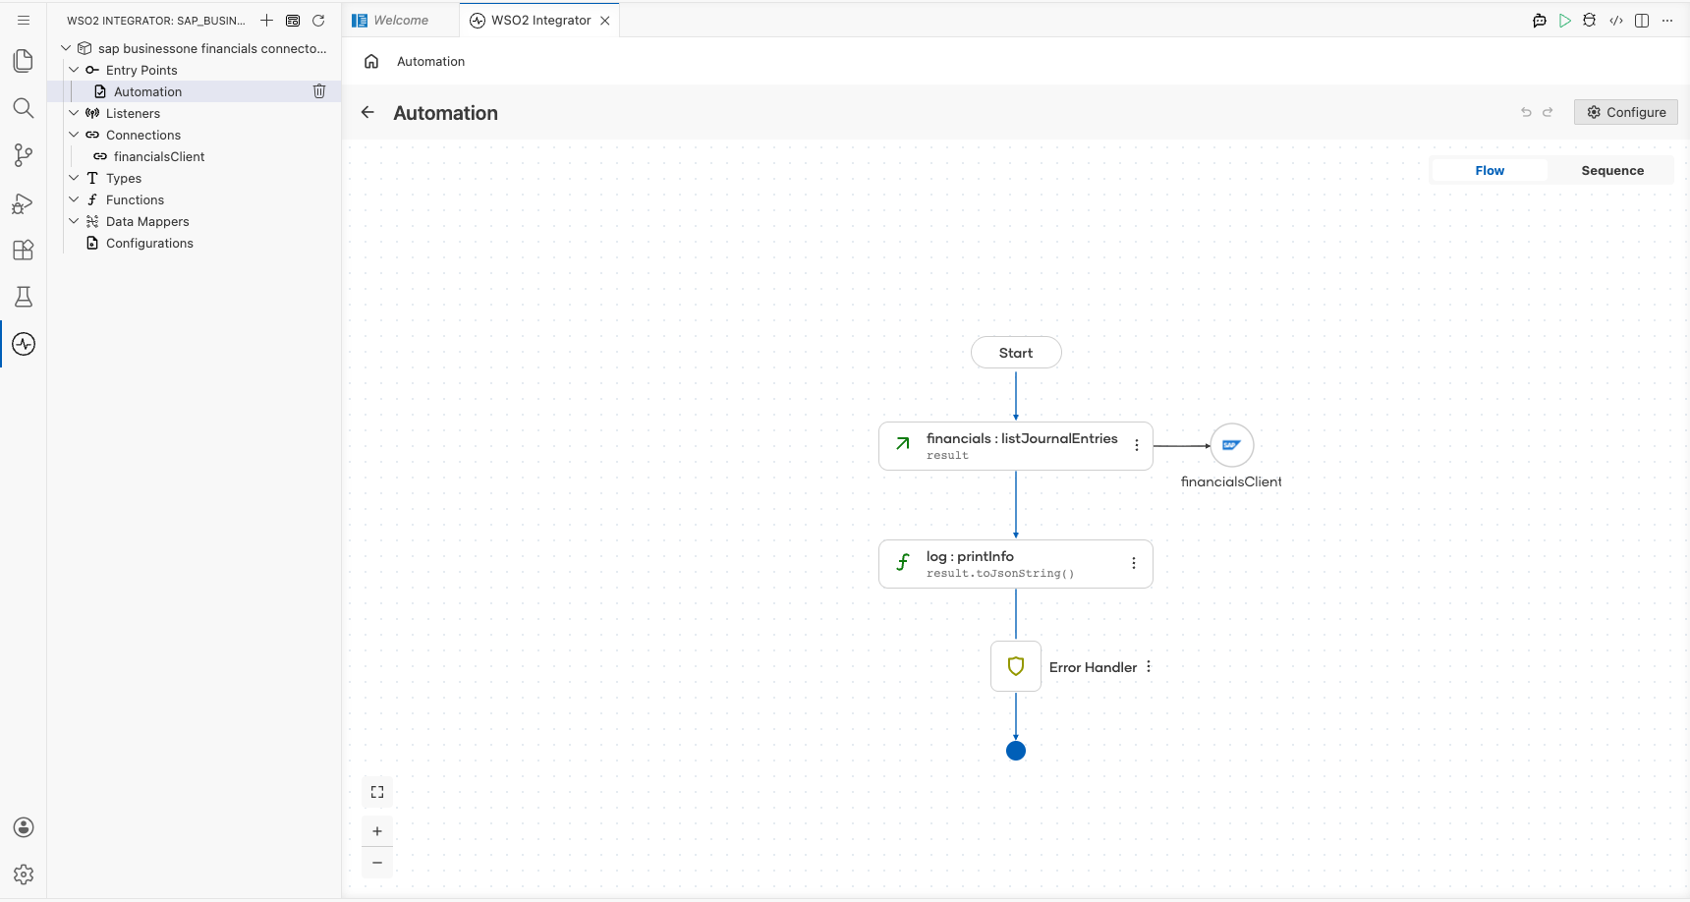Click the plus icon in the sidebar header
The height and width of the screenshot is (902, 1690).
[266, 20]
